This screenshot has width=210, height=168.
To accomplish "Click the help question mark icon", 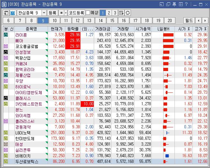I will 186,4.
